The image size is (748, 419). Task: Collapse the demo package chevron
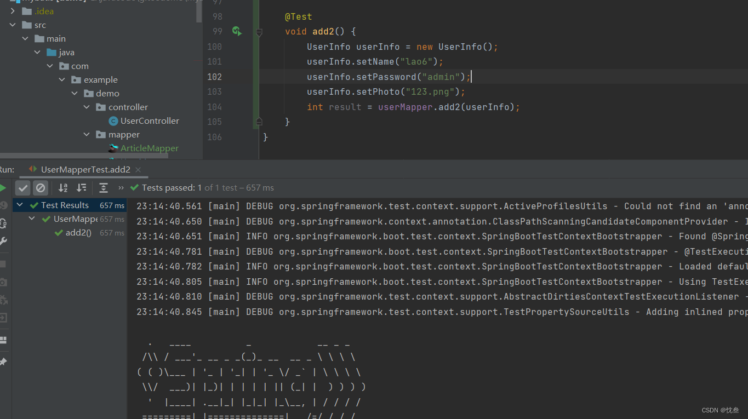(x=75, y=93)
